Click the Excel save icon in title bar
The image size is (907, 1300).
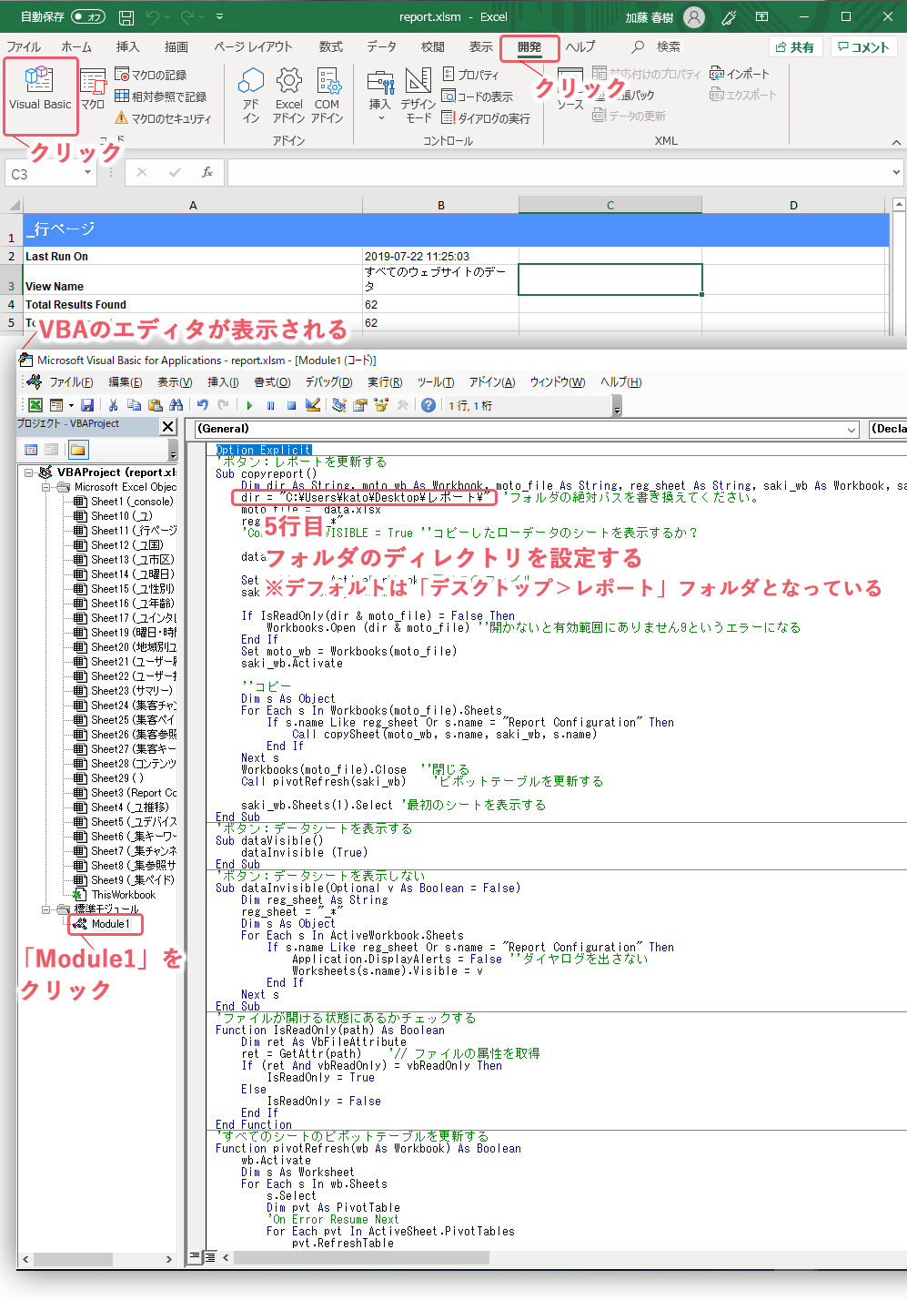click(x=126, y=17)
